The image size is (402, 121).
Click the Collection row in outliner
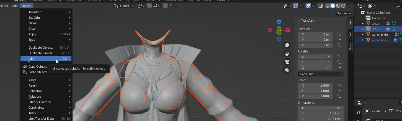(379, 18)
